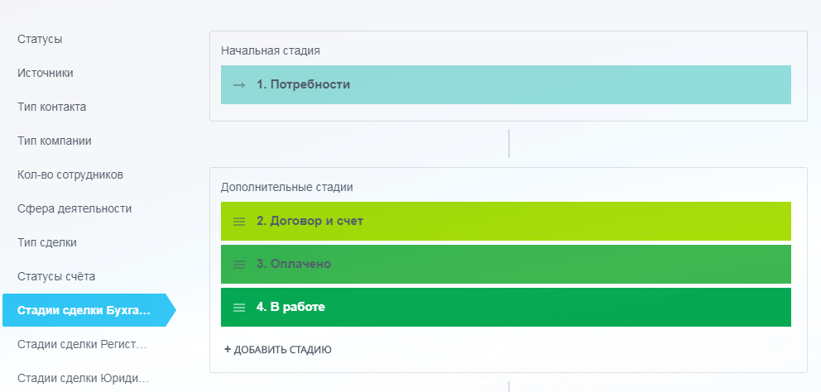Select Тип контакта sidebar item
Screen dimensions: 821x392
[x=51, y=107]
